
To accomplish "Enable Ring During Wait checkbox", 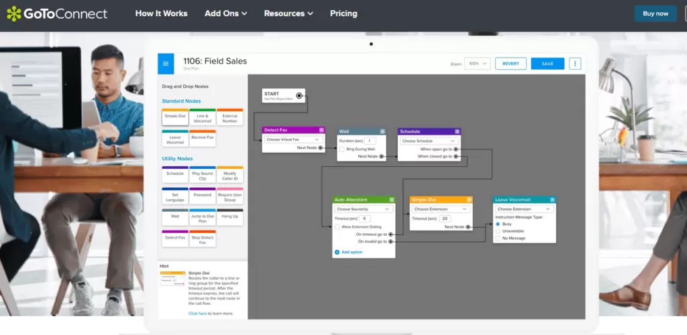I will (341, 149).
